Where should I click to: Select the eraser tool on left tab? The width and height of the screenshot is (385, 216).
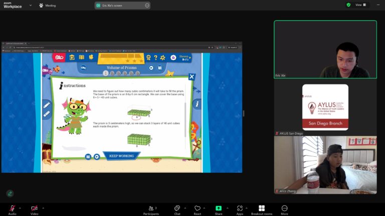point(47,114)
